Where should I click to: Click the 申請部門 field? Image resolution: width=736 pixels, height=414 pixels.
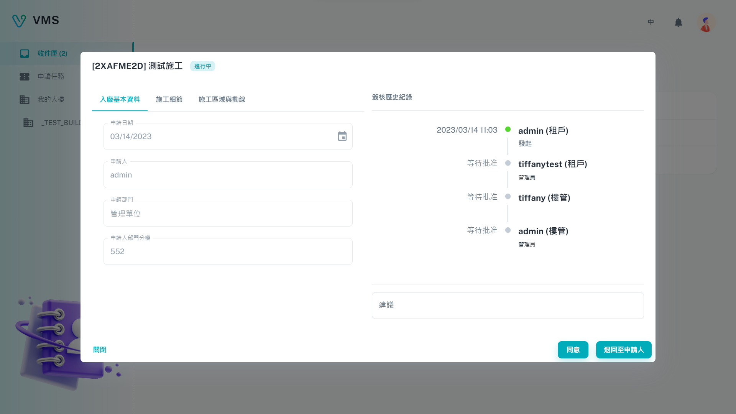tap(228, 214)
